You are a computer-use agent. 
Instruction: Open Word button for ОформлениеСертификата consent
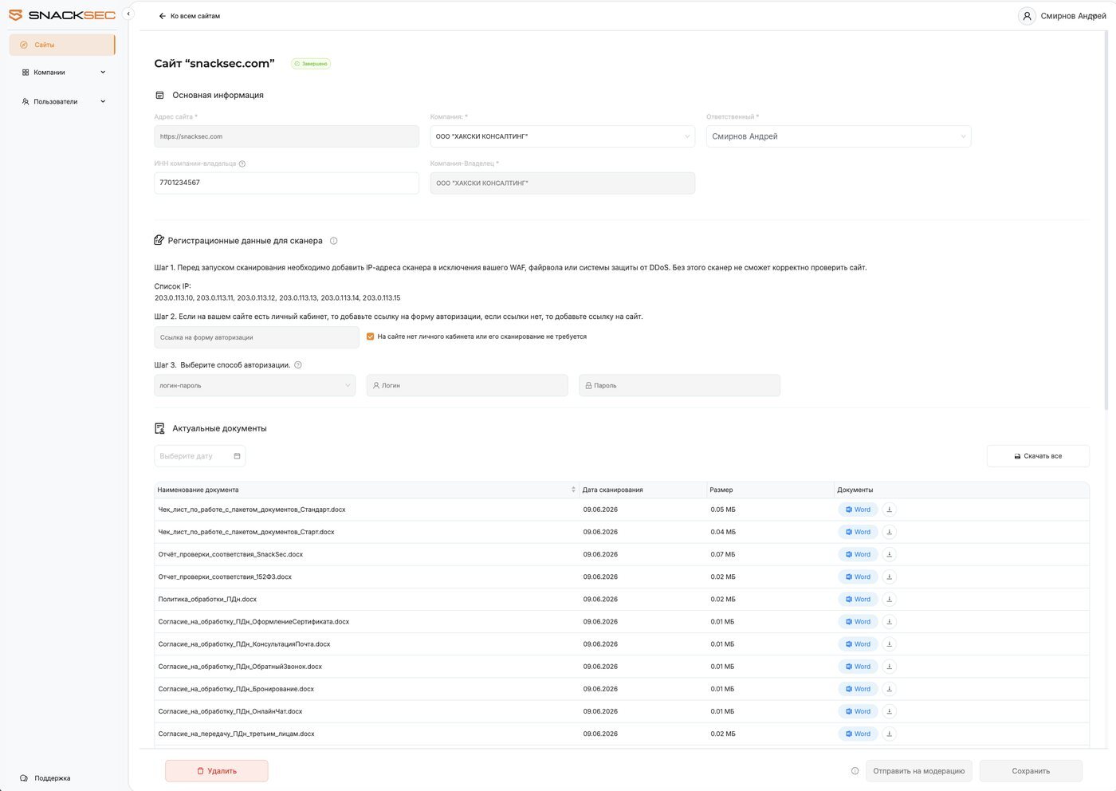[858, 622]
